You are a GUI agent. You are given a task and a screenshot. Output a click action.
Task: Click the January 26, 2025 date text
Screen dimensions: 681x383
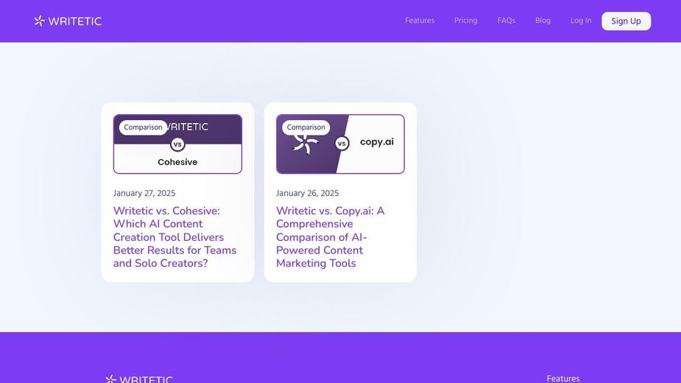(x=307, y=193)
